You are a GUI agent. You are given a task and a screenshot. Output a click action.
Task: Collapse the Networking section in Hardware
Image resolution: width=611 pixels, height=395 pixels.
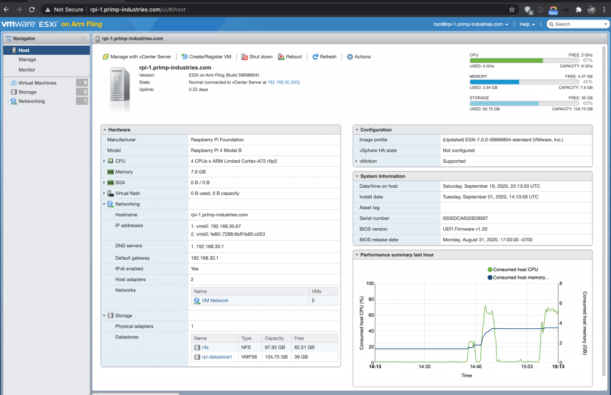tap(104, 204)
